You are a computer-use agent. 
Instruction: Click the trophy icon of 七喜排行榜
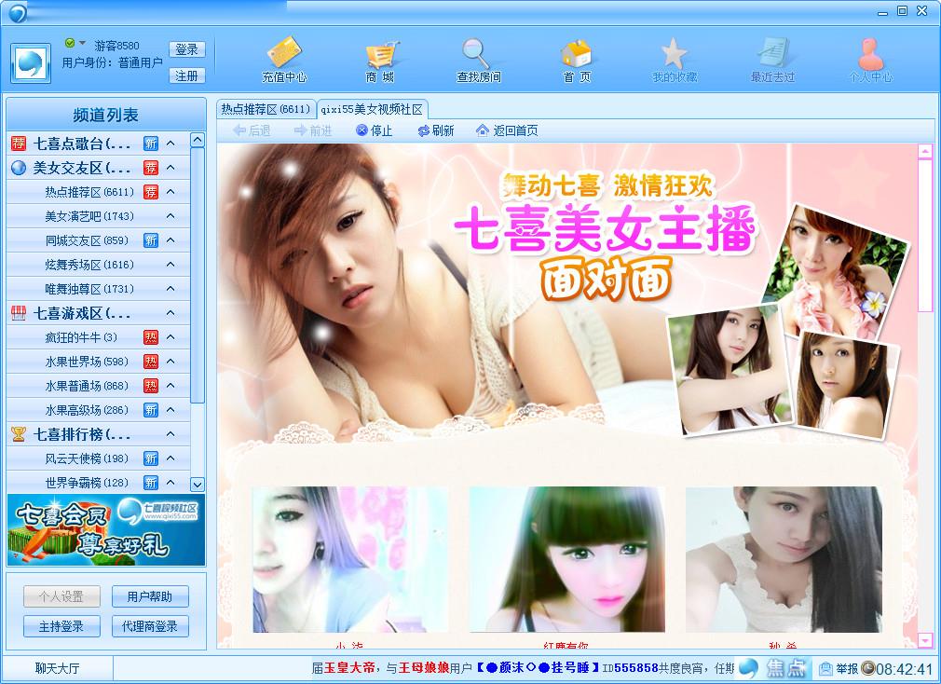[x=19, y=434]
